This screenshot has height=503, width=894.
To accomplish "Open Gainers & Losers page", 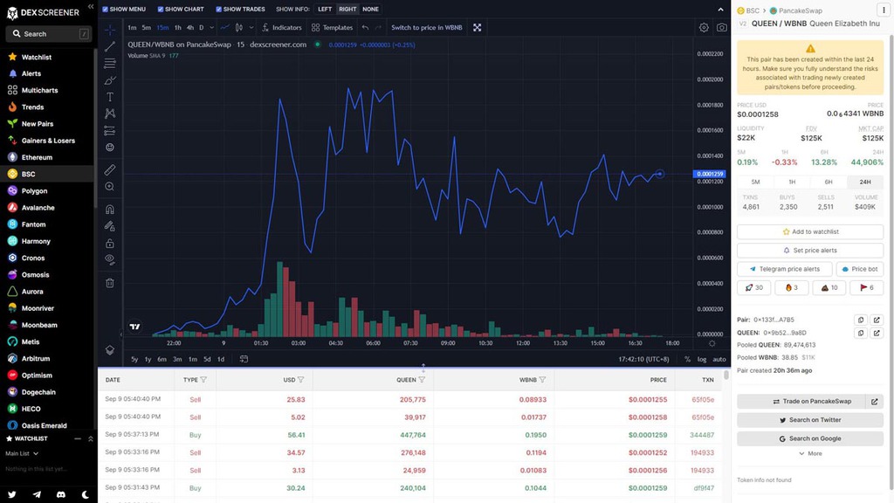I will (x=49, y=141).
